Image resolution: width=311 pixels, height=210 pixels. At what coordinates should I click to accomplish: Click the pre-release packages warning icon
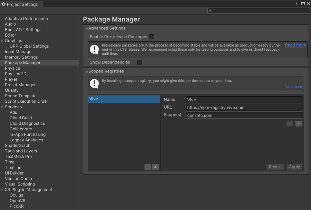click(x=94, y=49)
